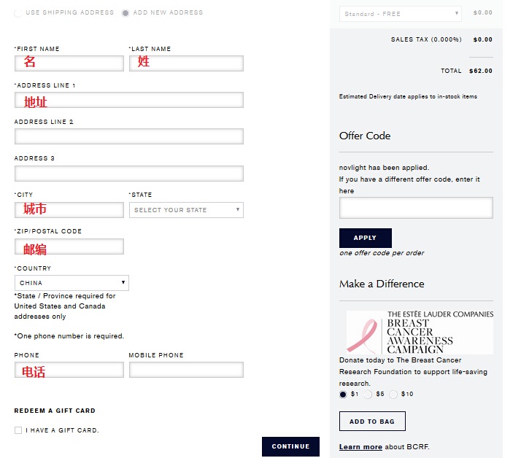Click the Mobile Phone input field

pos(186,370)
